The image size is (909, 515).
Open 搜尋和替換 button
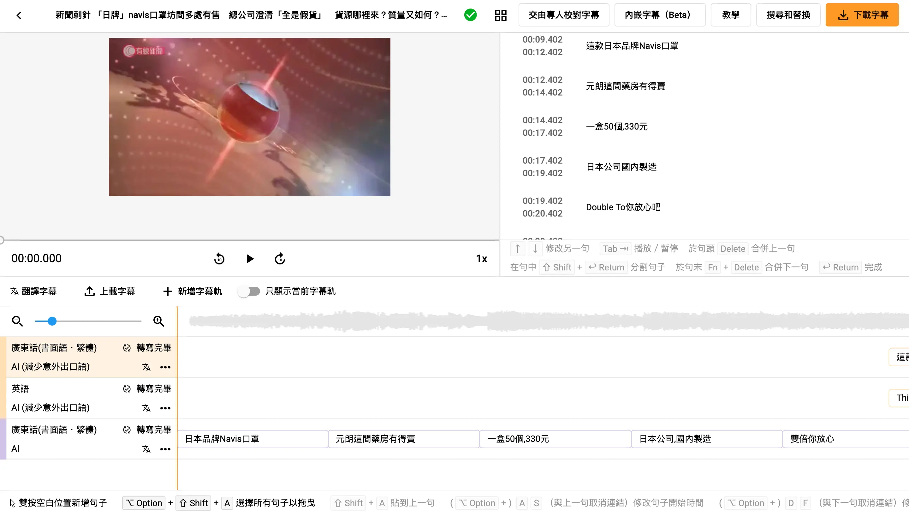788,15
